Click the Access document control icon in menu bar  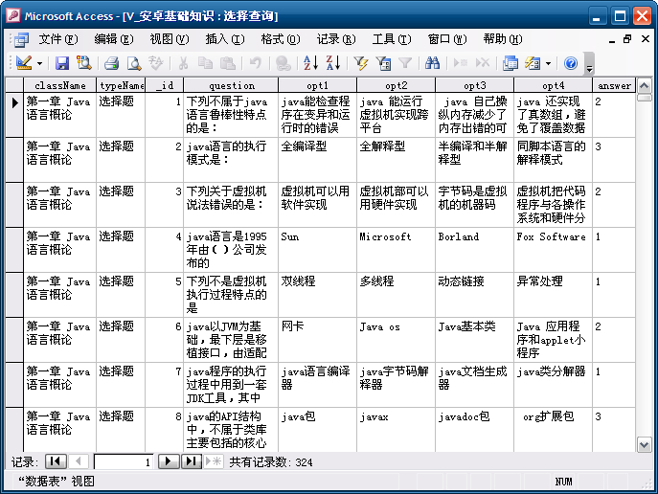click(x=21, y=39)
